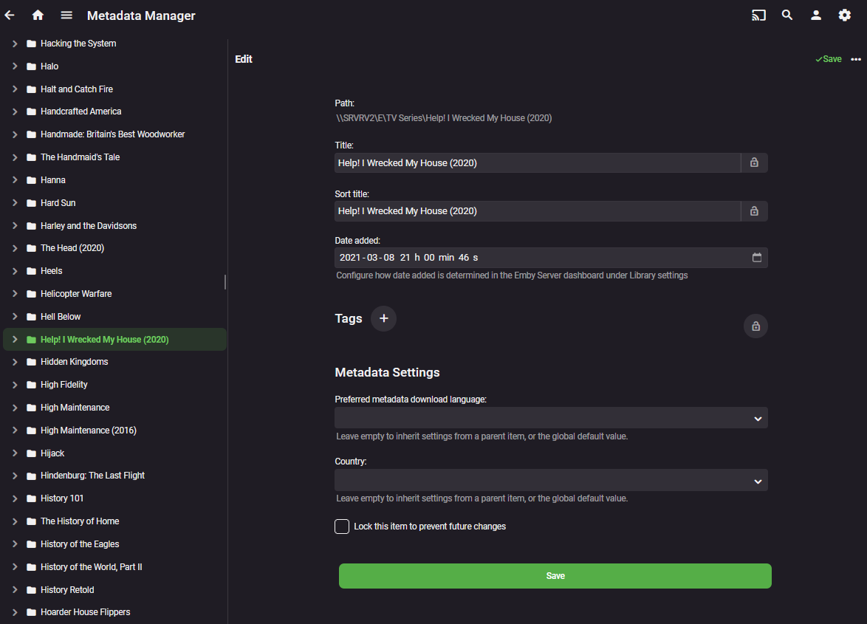Screen dimensions: 867x624
Task: Click the green Save button
Action: (555, 575)
